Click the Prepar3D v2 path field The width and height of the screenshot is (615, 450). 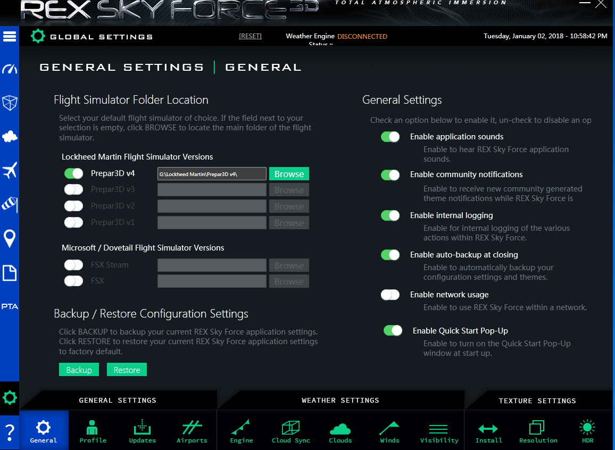[212, 206]
